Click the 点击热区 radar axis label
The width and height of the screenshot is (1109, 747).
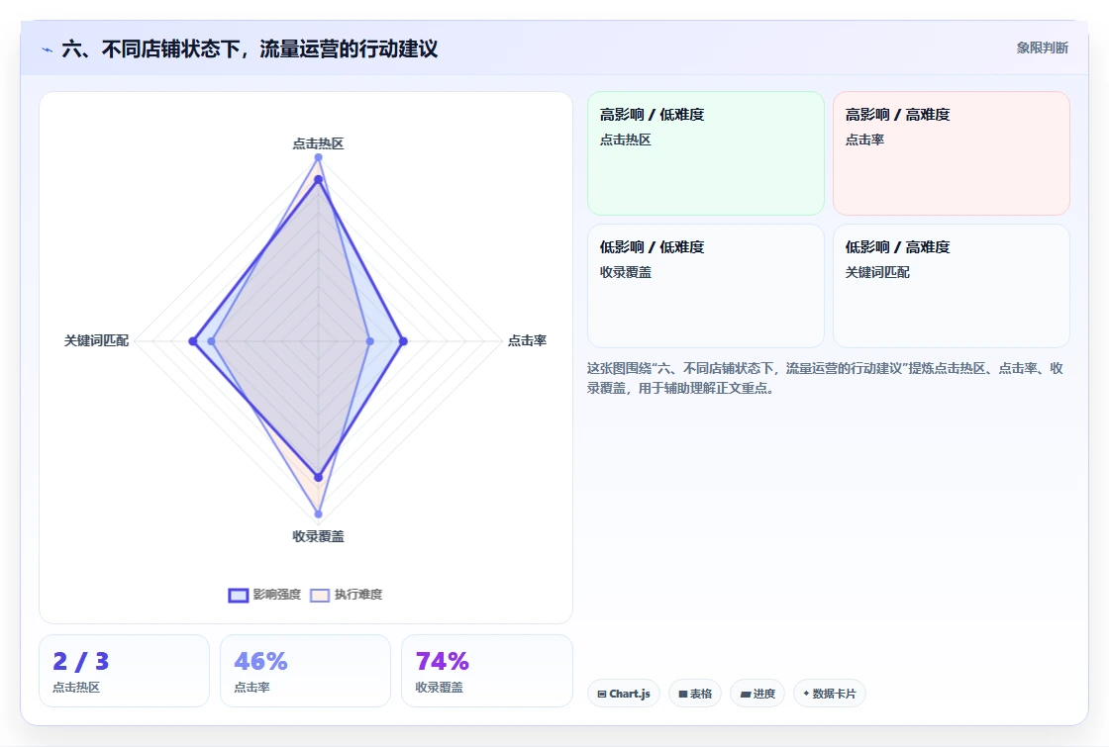click(x=318, y=143)
